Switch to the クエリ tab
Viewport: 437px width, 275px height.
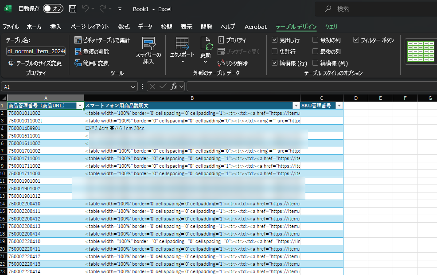pyautogui.click(x=331, y=27)
